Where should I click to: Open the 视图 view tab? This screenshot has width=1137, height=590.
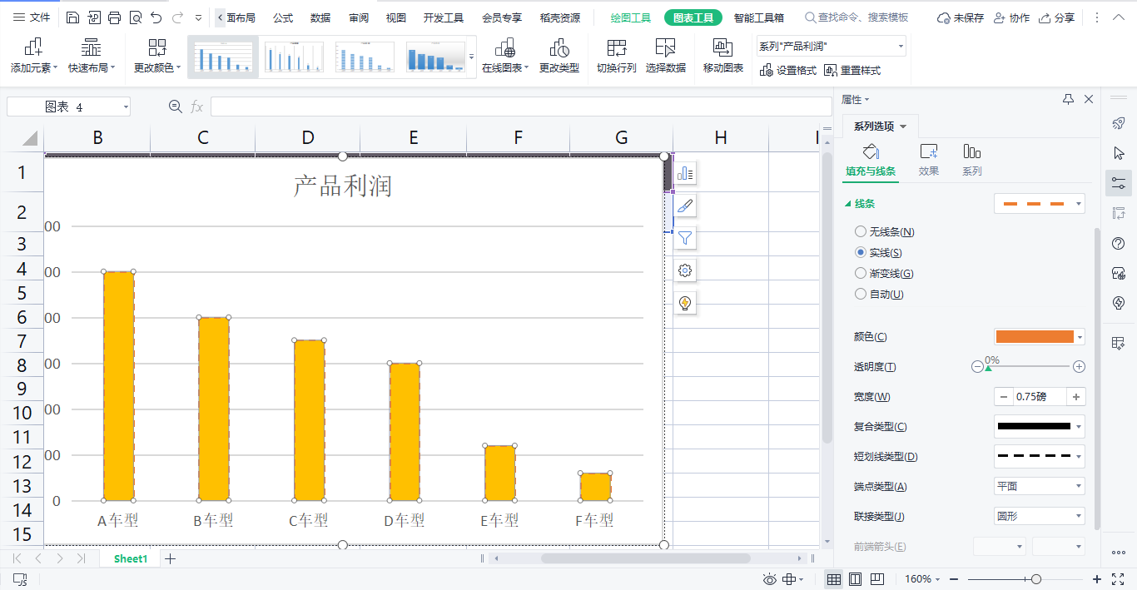coord(396,17)
